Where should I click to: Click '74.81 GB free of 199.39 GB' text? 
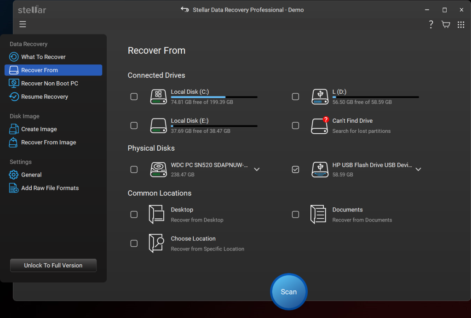pyautogui.click(x=202, y=102)
